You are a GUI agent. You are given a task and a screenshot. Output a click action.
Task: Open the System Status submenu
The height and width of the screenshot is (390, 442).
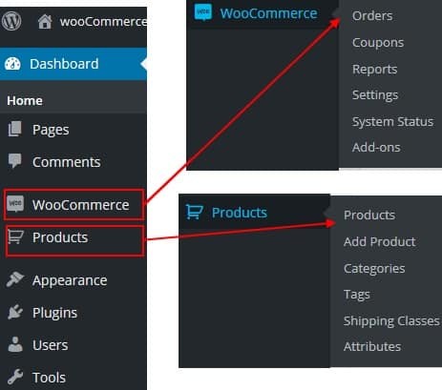(392, 121)
